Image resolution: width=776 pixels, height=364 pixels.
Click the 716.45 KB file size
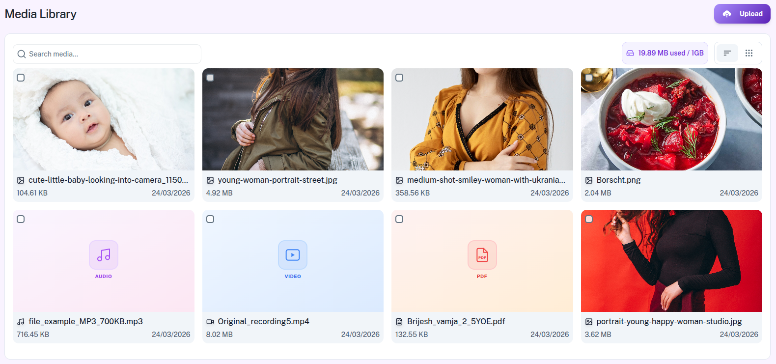(33, 335)
